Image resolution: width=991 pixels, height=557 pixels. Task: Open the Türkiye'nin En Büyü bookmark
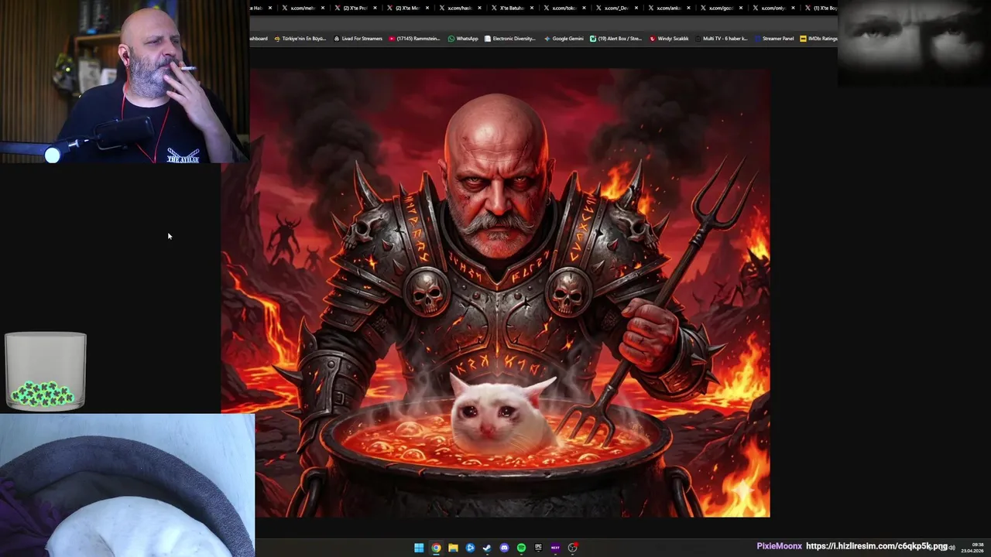300,39
